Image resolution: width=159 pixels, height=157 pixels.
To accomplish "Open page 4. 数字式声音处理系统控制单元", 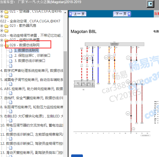I will (x=32, y=71).
